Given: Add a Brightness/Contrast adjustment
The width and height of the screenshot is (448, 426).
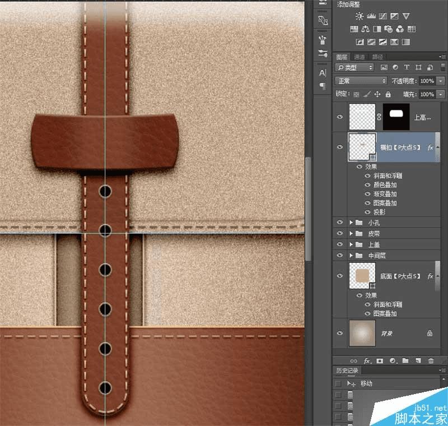Looking at the screenshot, I should coord(359,16).
